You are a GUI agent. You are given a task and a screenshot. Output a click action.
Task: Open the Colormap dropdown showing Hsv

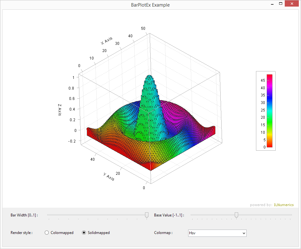217,233
